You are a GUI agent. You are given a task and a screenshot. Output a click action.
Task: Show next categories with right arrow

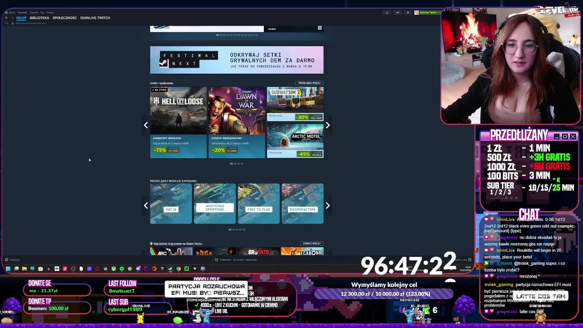[x=327, y=205]
